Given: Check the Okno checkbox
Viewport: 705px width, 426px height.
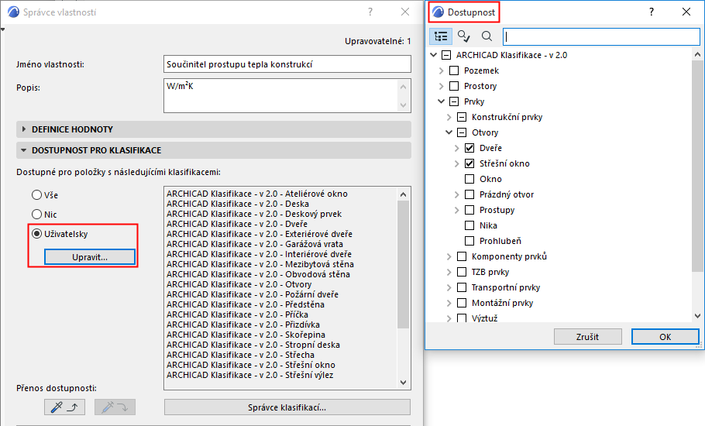Looking at the screenshot, I should pos(469,179).
